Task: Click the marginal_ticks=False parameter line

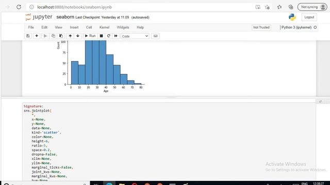Action: tap(53, 168)
